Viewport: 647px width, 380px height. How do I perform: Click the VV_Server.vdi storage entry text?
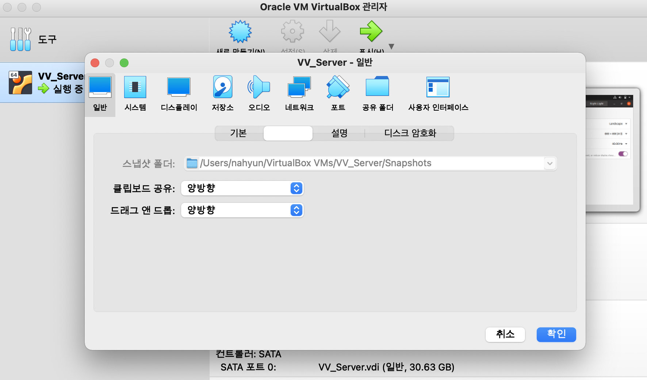click(386, 367)
